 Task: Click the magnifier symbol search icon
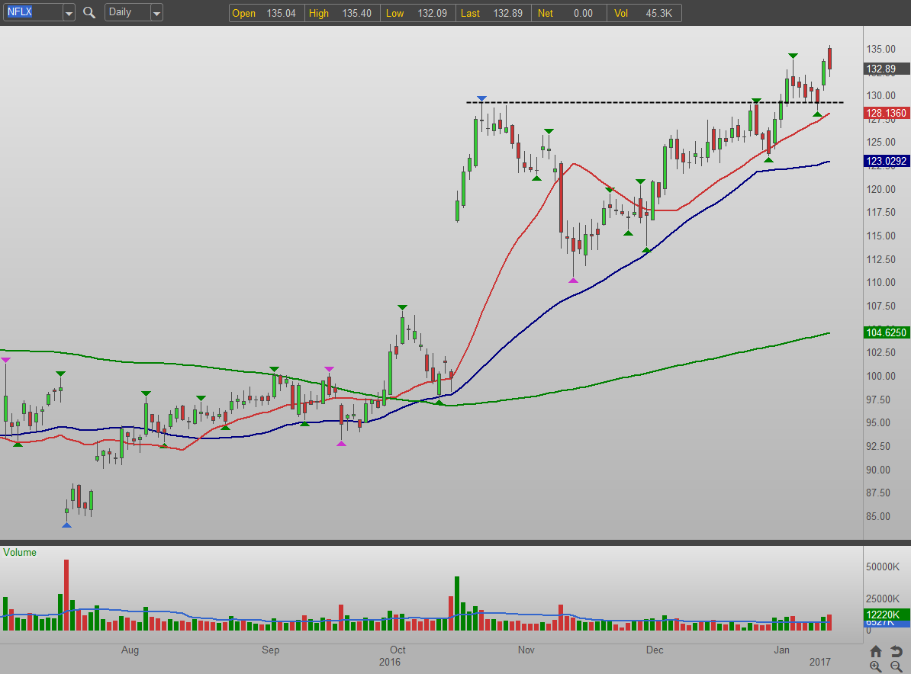[89, 12]
